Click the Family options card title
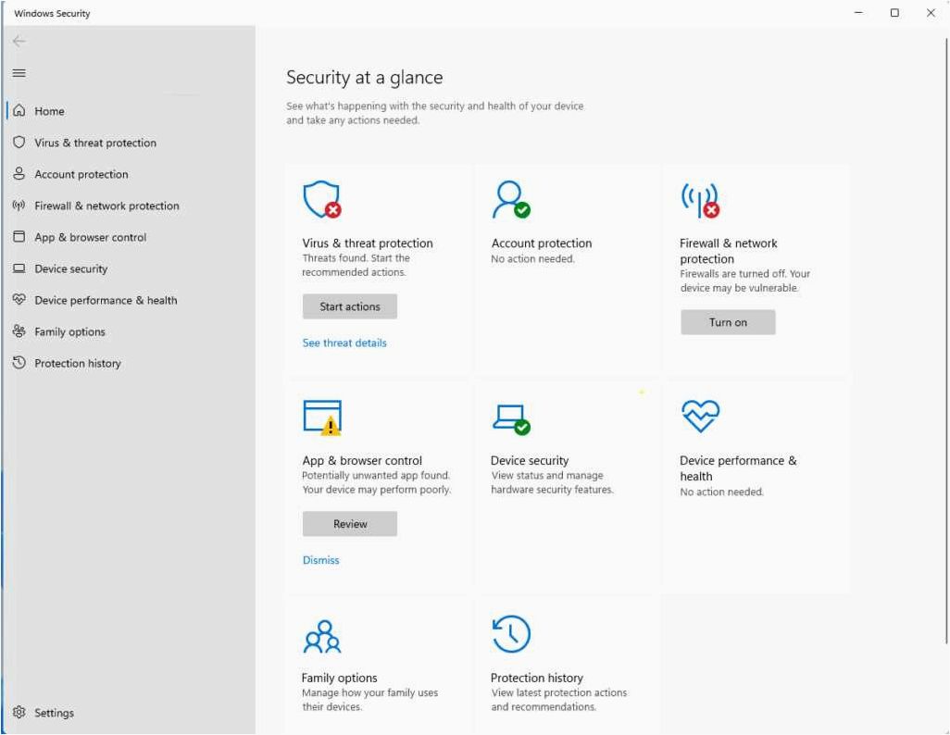The image size is (950, 735). (339, 678)
